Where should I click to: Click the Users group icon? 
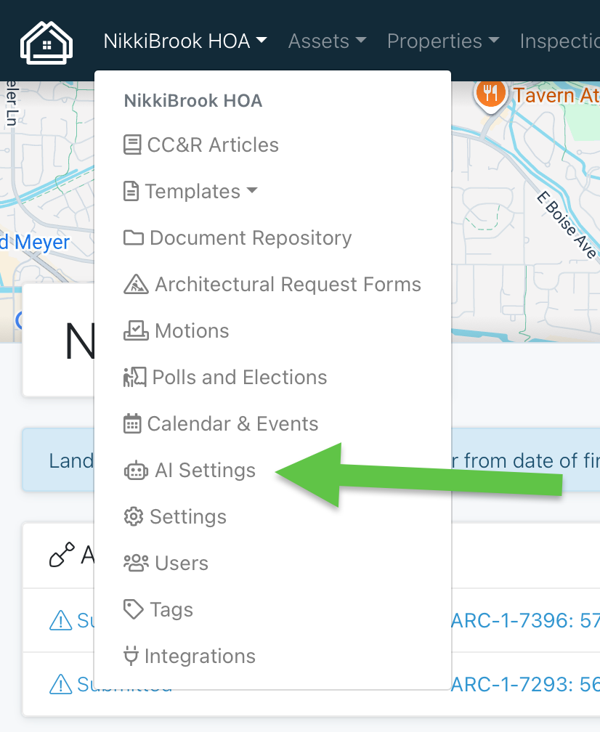point(136,564)
